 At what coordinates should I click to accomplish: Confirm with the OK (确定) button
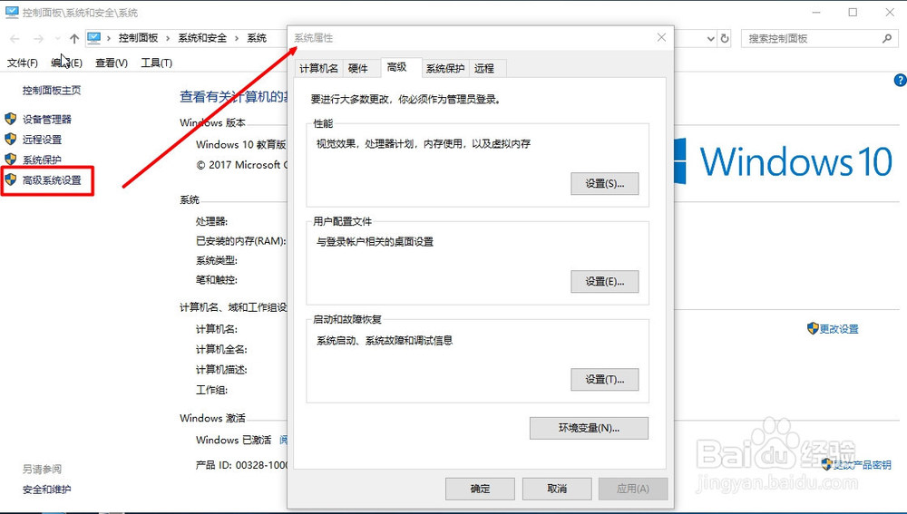(480, 489)
